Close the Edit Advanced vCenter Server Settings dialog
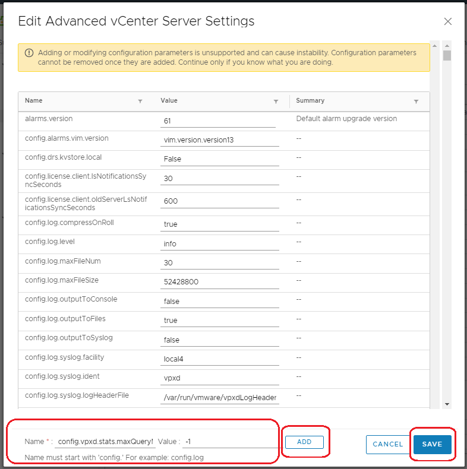Screen dimensions: 467x469 [x=447, y=21]
